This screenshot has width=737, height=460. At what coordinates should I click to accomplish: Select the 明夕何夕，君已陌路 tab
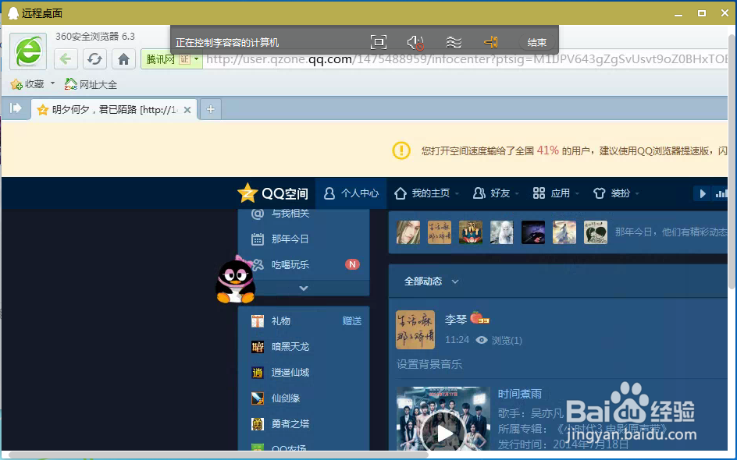coord(114,110)
